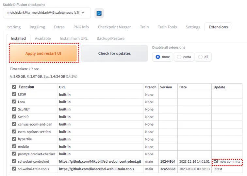
Task: Open the Install from URL sub-tab
Action: (74, 38)
